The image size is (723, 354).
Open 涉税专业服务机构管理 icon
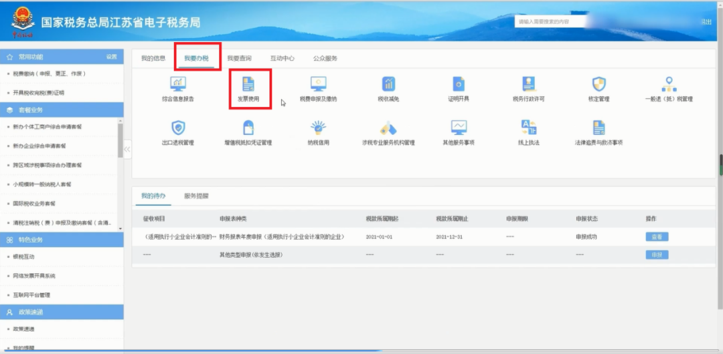coord(388,128)
